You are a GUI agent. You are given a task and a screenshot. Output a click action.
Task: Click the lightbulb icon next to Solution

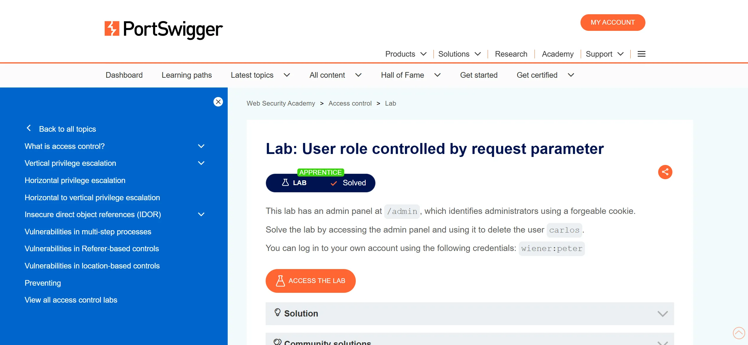(277, 312)
